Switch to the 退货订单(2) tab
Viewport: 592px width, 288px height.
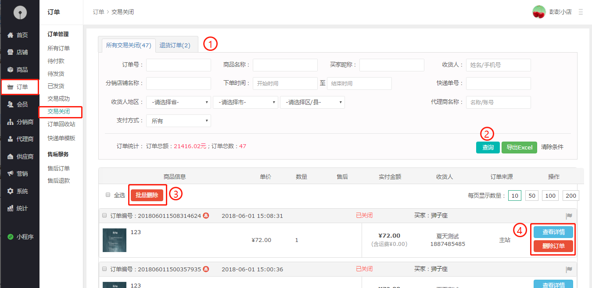(175, 45)
